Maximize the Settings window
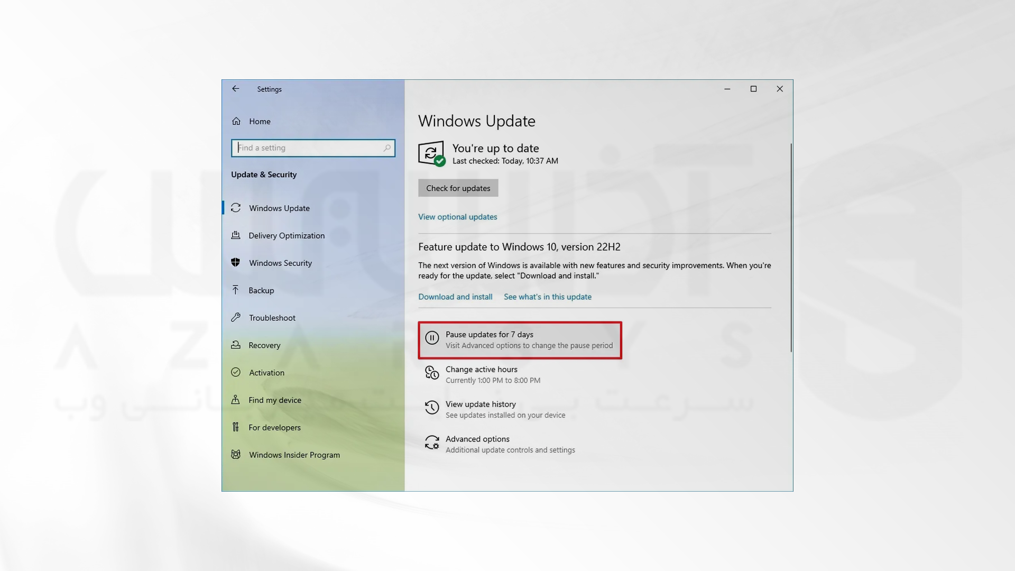 pos(753,89)
